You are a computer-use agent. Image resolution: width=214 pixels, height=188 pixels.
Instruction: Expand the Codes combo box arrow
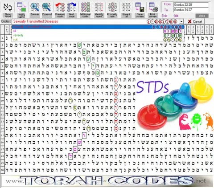181,21
